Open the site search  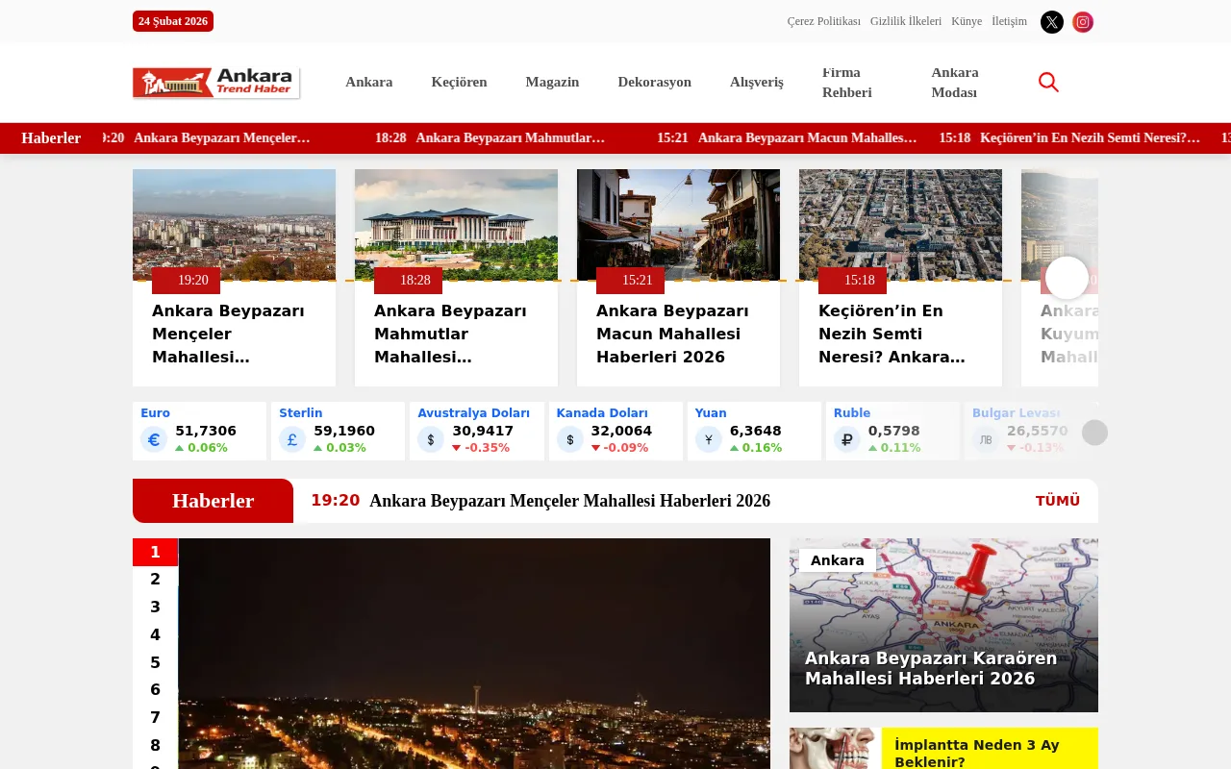click(1047, 82)
